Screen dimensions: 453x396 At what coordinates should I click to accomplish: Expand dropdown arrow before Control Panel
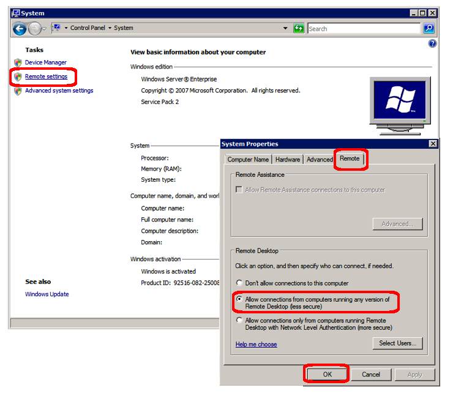(x=66, y=28)
